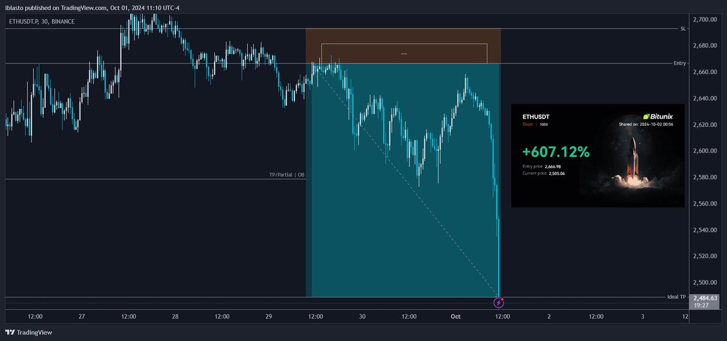Image resolution: width=727 pixels, height=341 pixels.
Task: Click the SL line label
Action: 683,28
